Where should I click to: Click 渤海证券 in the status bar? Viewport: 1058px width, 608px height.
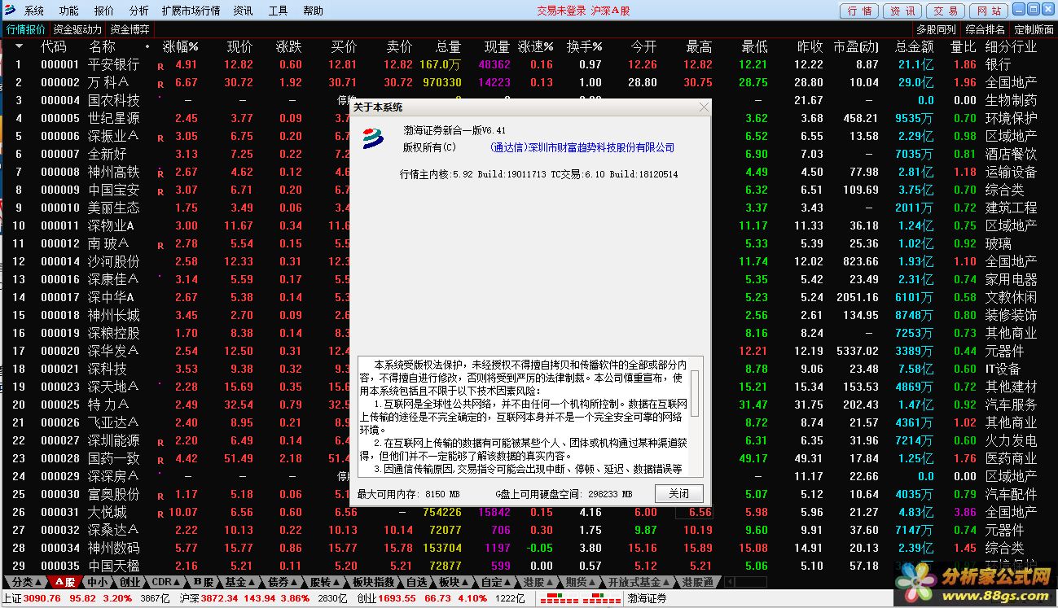coord(647,598)
